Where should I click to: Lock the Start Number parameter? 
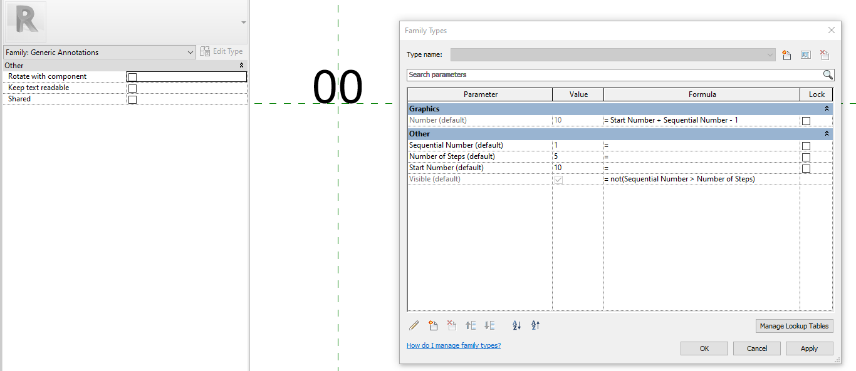pyautogui.click(x=806, y=168)
